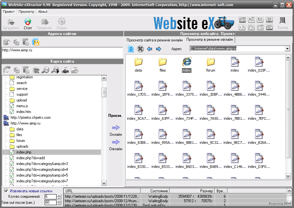
Task: Open the Internet Explorer index file icon
Action: (x=187, y=62)
